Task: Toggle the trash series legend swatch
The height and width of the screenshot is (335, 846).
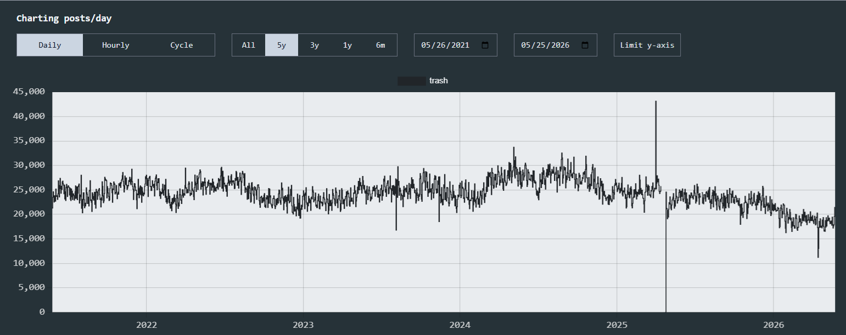Action: (x=412, y=81)
